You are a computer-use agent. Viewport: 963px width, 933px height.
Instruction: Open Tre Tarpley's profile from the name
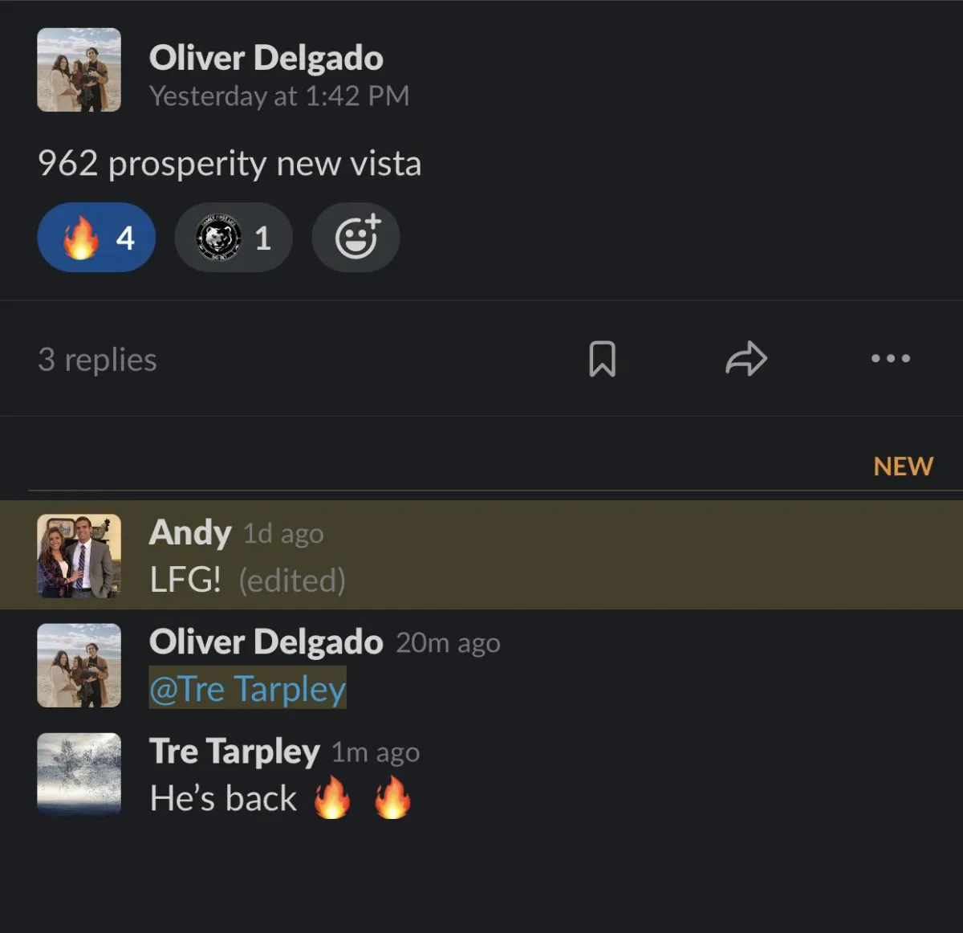(234, 752)
